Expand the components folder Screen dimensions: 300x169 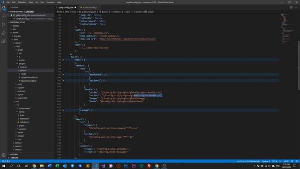(24, 108)
